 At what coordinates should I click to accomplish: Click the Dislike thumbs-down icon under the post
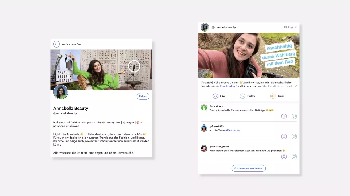click(242, 96)
